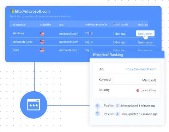This screenshot has width=169, height=132.
Task: Click the See History button for Windows
Action: [145, 34]
